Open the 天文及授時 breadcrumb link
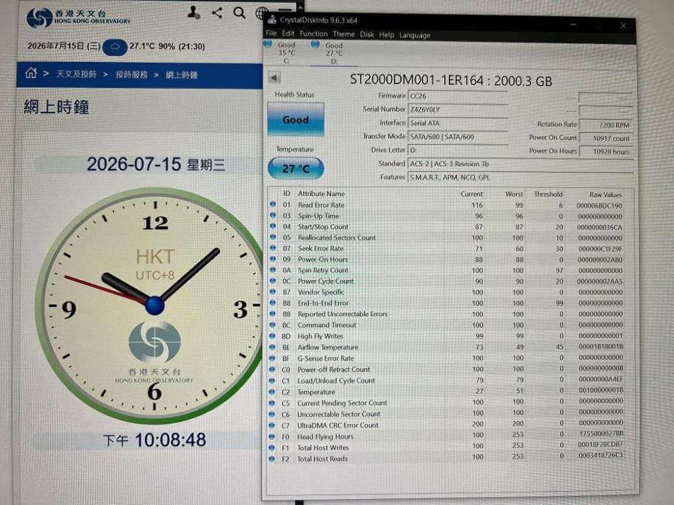 pyautogui.click(x=76, y=74)
